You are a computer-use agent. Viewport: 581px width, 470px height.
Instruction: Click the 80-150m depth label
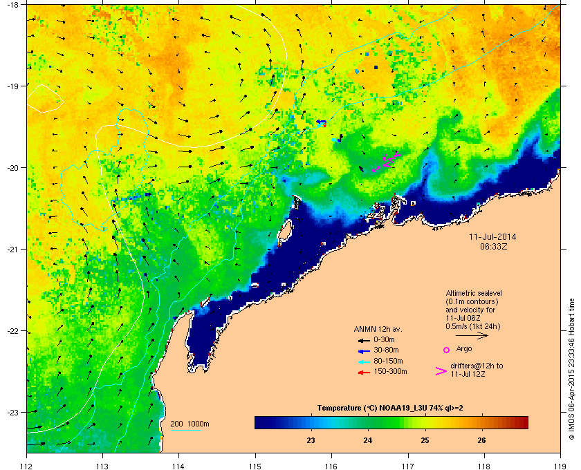click(x=388, y=361)
